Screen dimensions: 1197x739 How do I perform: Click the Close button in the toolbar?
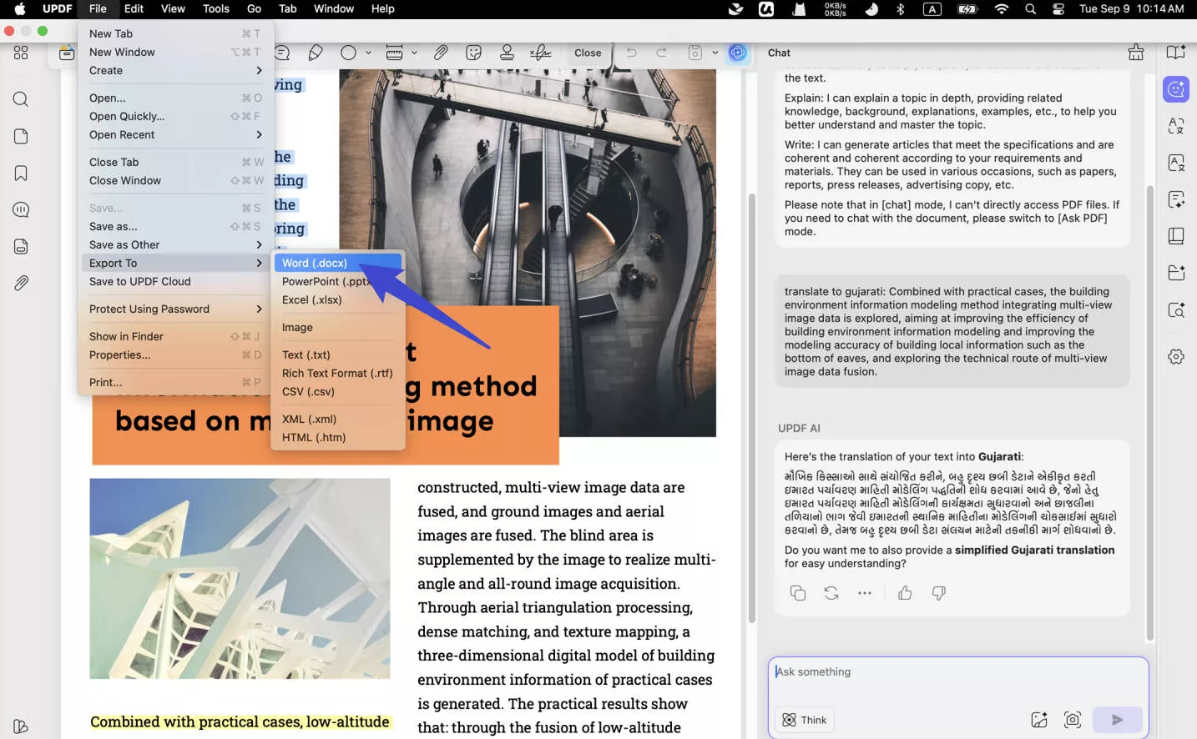click(588, 52)
